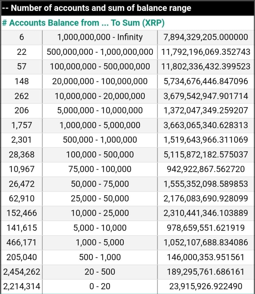Select the '5,000 - 10,000' range cell

100,228
